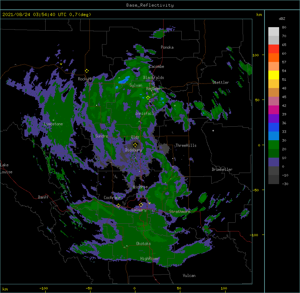Click the legend value 80 label
300x293 pixels.
[x=284, y=27]
